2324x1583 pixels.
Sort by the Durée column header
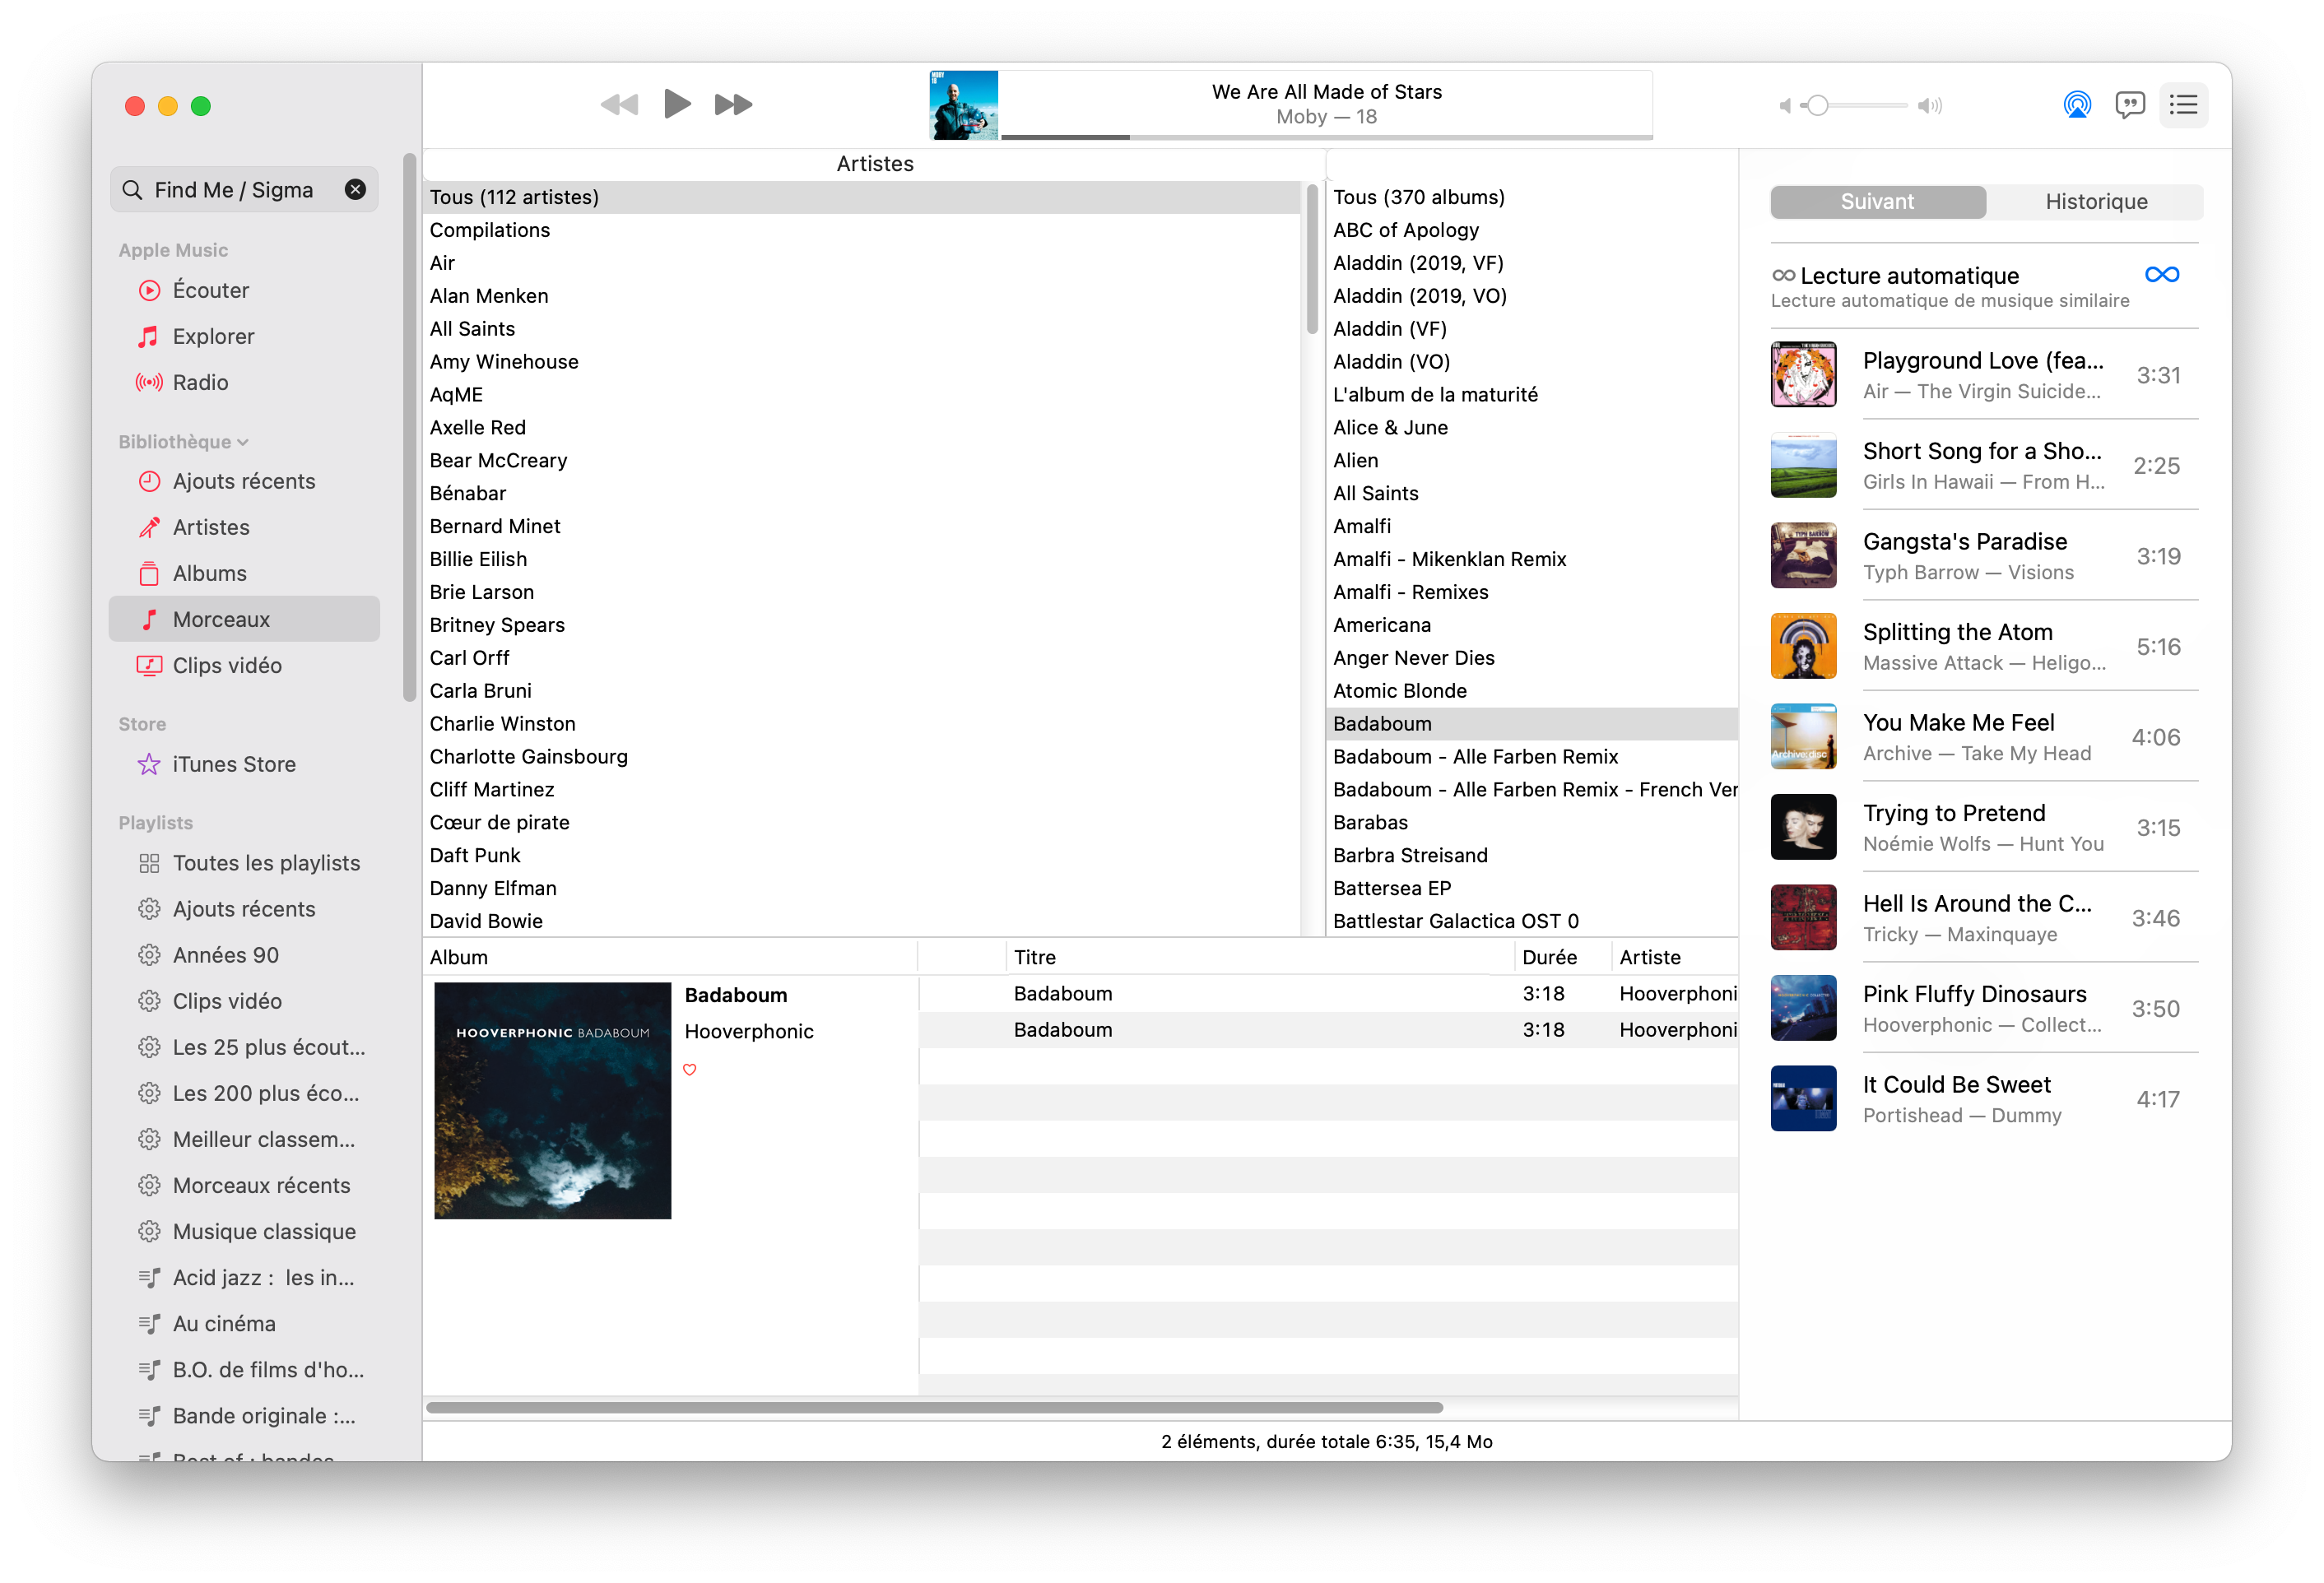(1562, 957)
